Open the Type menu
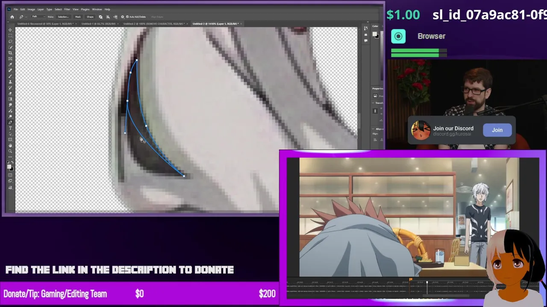 [49, 9]
